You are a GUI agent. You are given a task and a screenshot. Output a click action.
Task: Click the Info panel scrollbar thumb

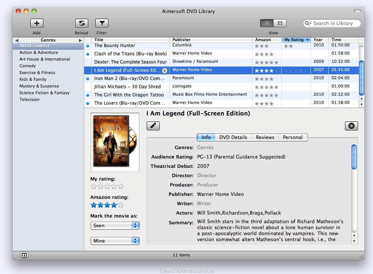pos(354,157)
